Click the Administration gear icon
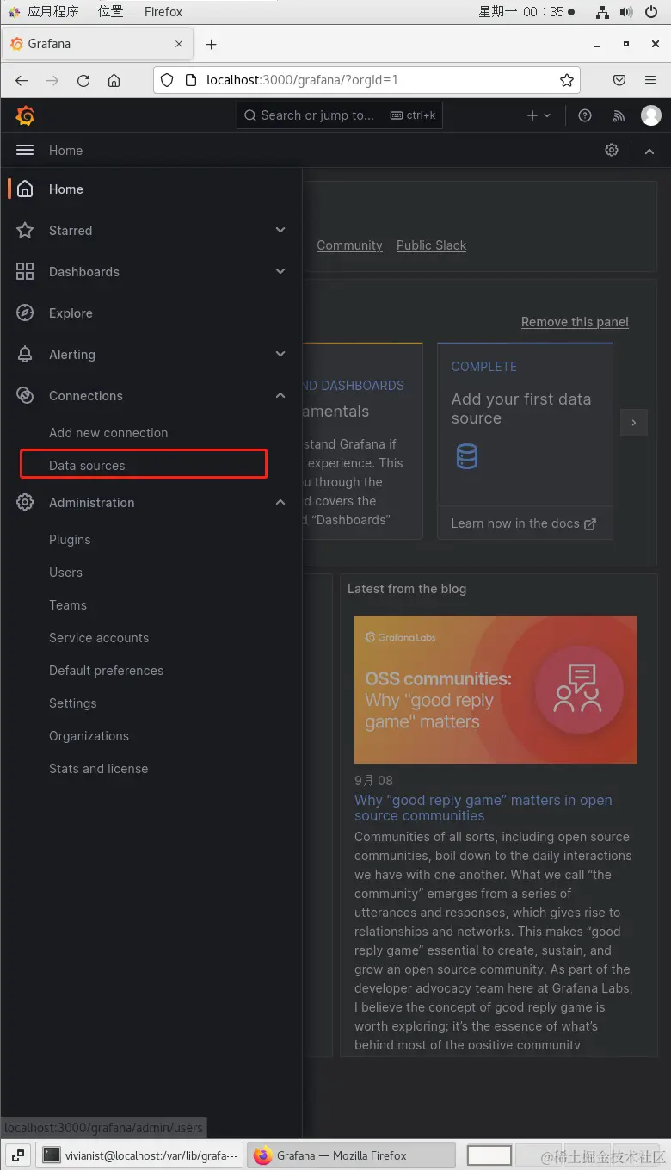Screen dimensions: 671x1170 coord(25,503)
